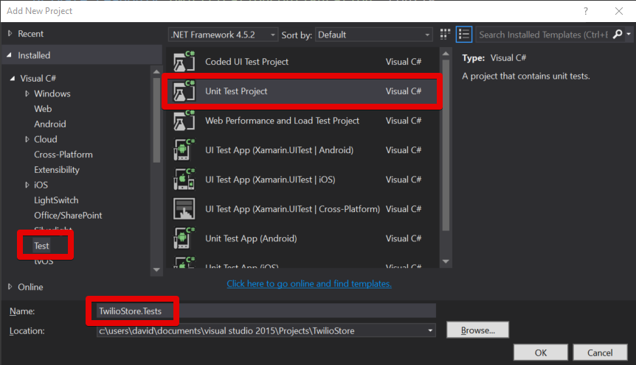Open the Sort by Default dropdown

[x=374, y=35]
